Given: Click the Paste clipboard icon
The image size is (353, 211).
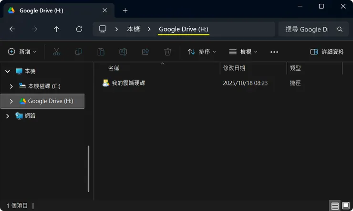Looking at the screenshot, I should coord(101,52).
